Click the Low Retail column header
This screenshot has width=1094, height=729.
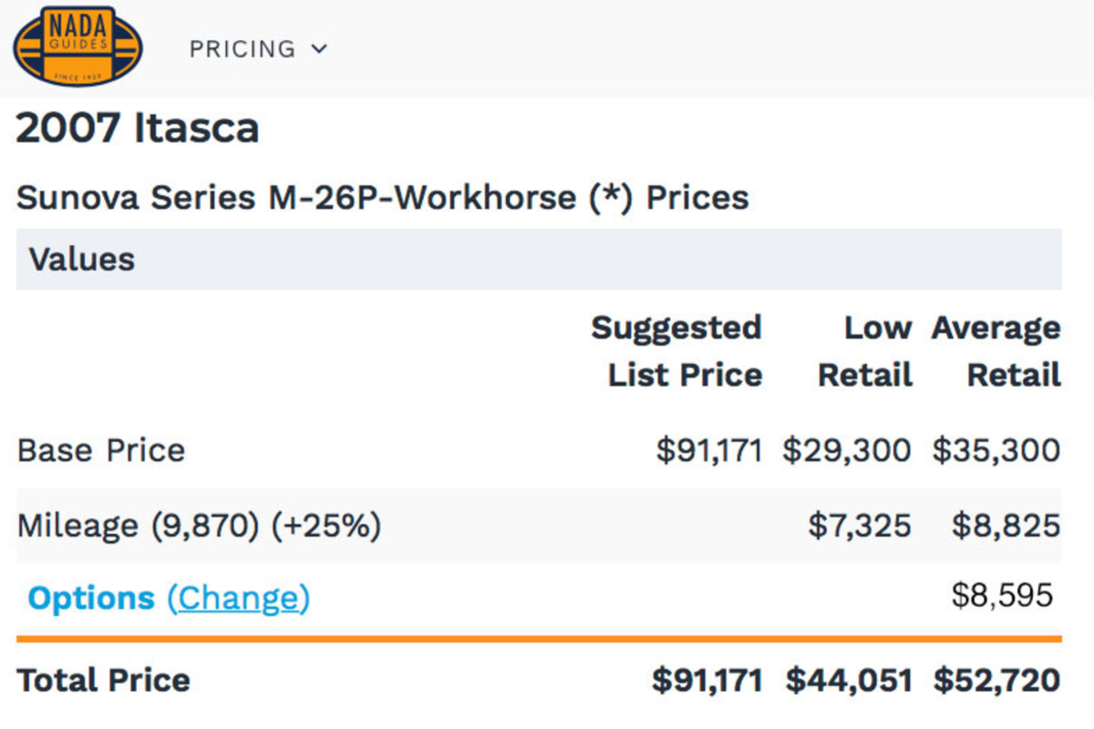point(864,351)
